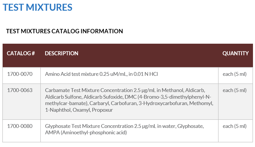The width and height of the screenshot is (255, 147).
Task: Click the quantity cell for 1700-0063
Action: coord(234,90)
